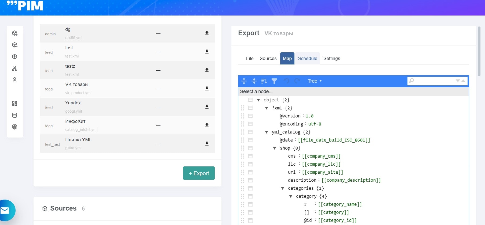Click the + Export button
485x225 pixels.
click(x=199, y=173)
